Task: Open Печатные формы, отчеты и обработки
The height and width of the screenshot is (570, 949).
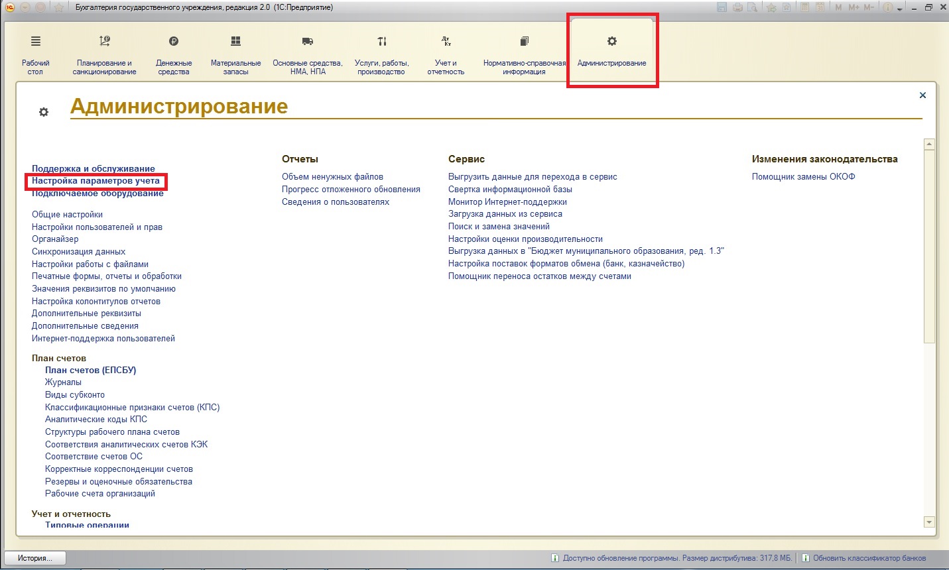Action: [x=107, y=276]
